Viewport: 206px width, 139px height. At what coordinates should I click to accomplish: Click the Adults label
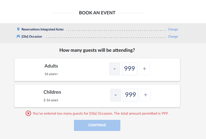tap(51, 66)
